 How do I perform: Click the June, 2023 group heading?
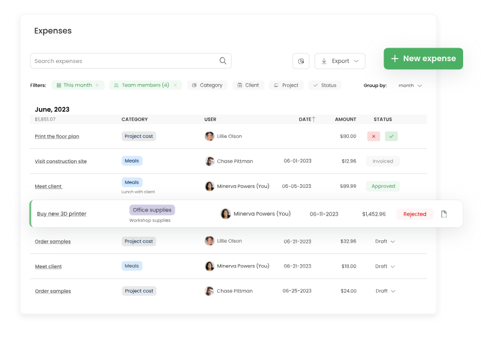(52, 109)
